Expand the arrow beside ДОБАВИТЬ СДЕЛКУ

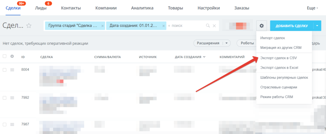pyautogui.click(x=317, y=26)
